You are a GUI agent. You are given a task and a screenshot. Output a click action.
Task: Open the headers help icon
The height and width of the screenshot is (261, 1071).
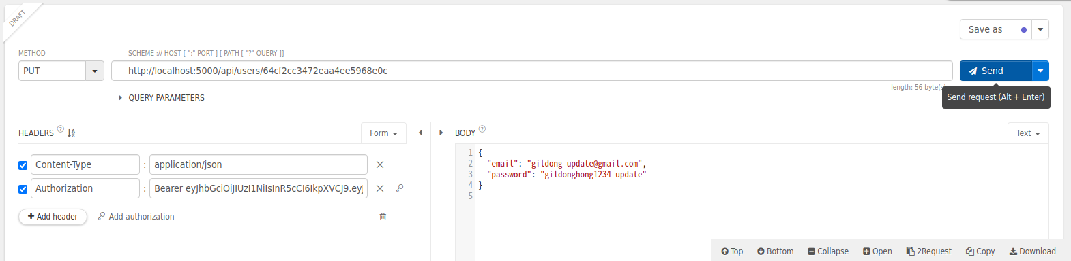[61, 129]
